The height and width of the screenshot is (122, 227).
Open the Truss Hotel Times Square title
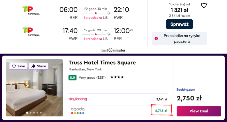point(102,63)
